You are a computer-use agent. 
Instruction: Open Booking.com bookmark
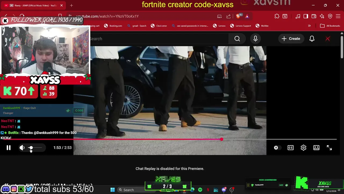113,26
